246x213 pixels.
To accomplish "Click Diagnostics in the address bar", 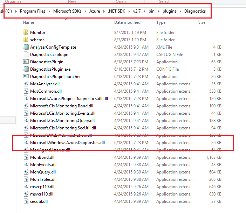I will pyautogui.click(x=195, y=11).
